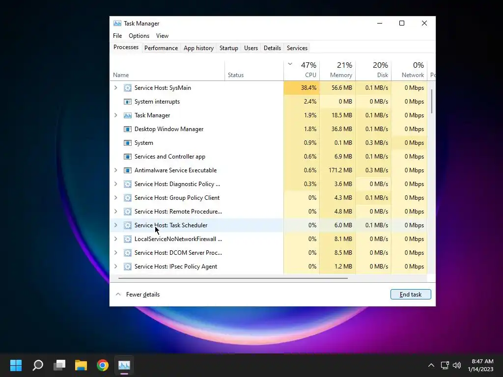
Task: Sort by the CPU column header
Action: pyautogui.click(x=302, y=70)
